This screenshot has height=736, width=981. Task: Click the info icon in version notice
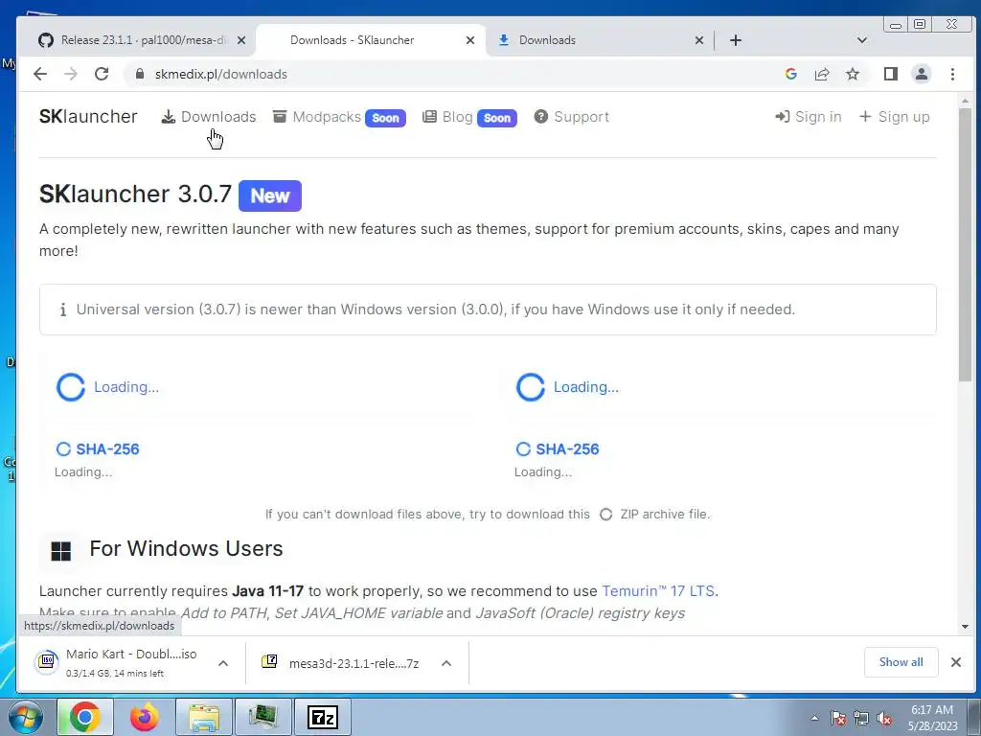(x=62, y=310)
